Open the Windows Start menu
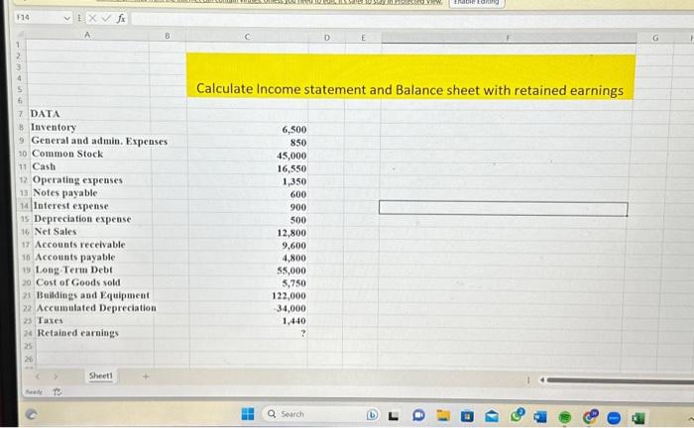 (248, 414)
